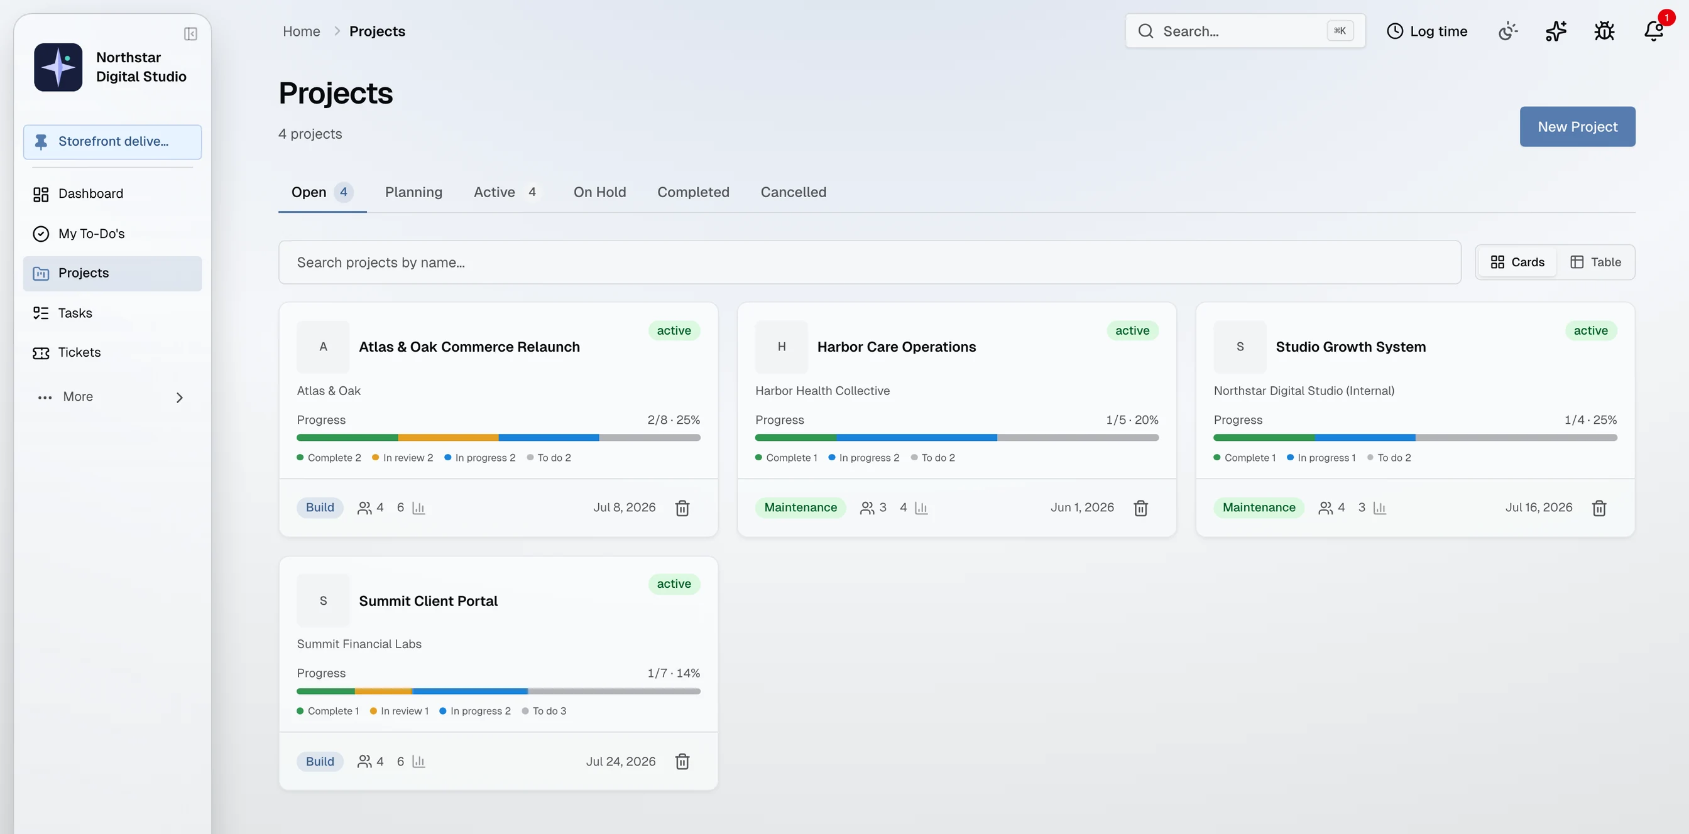Switch to the Completed tab
Screen dimensions: 1689x834
693,192
